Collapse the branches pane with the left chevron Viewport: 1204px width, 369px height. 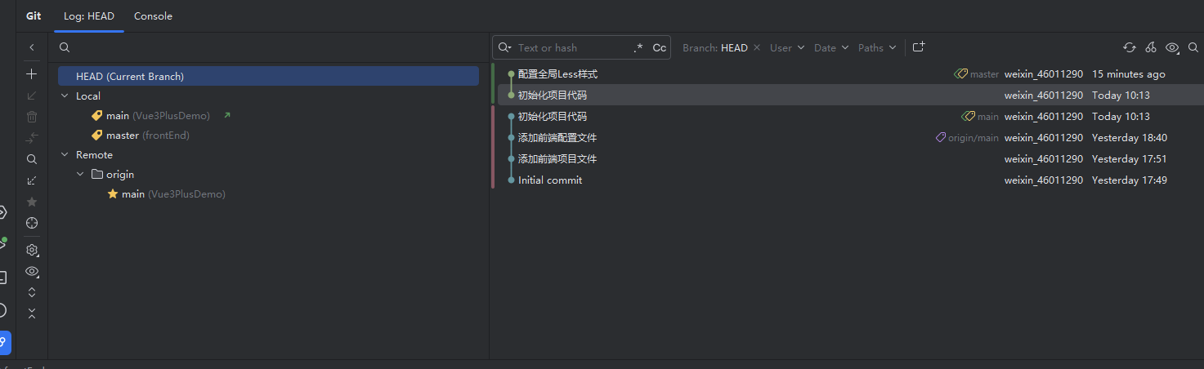(32, 47)
